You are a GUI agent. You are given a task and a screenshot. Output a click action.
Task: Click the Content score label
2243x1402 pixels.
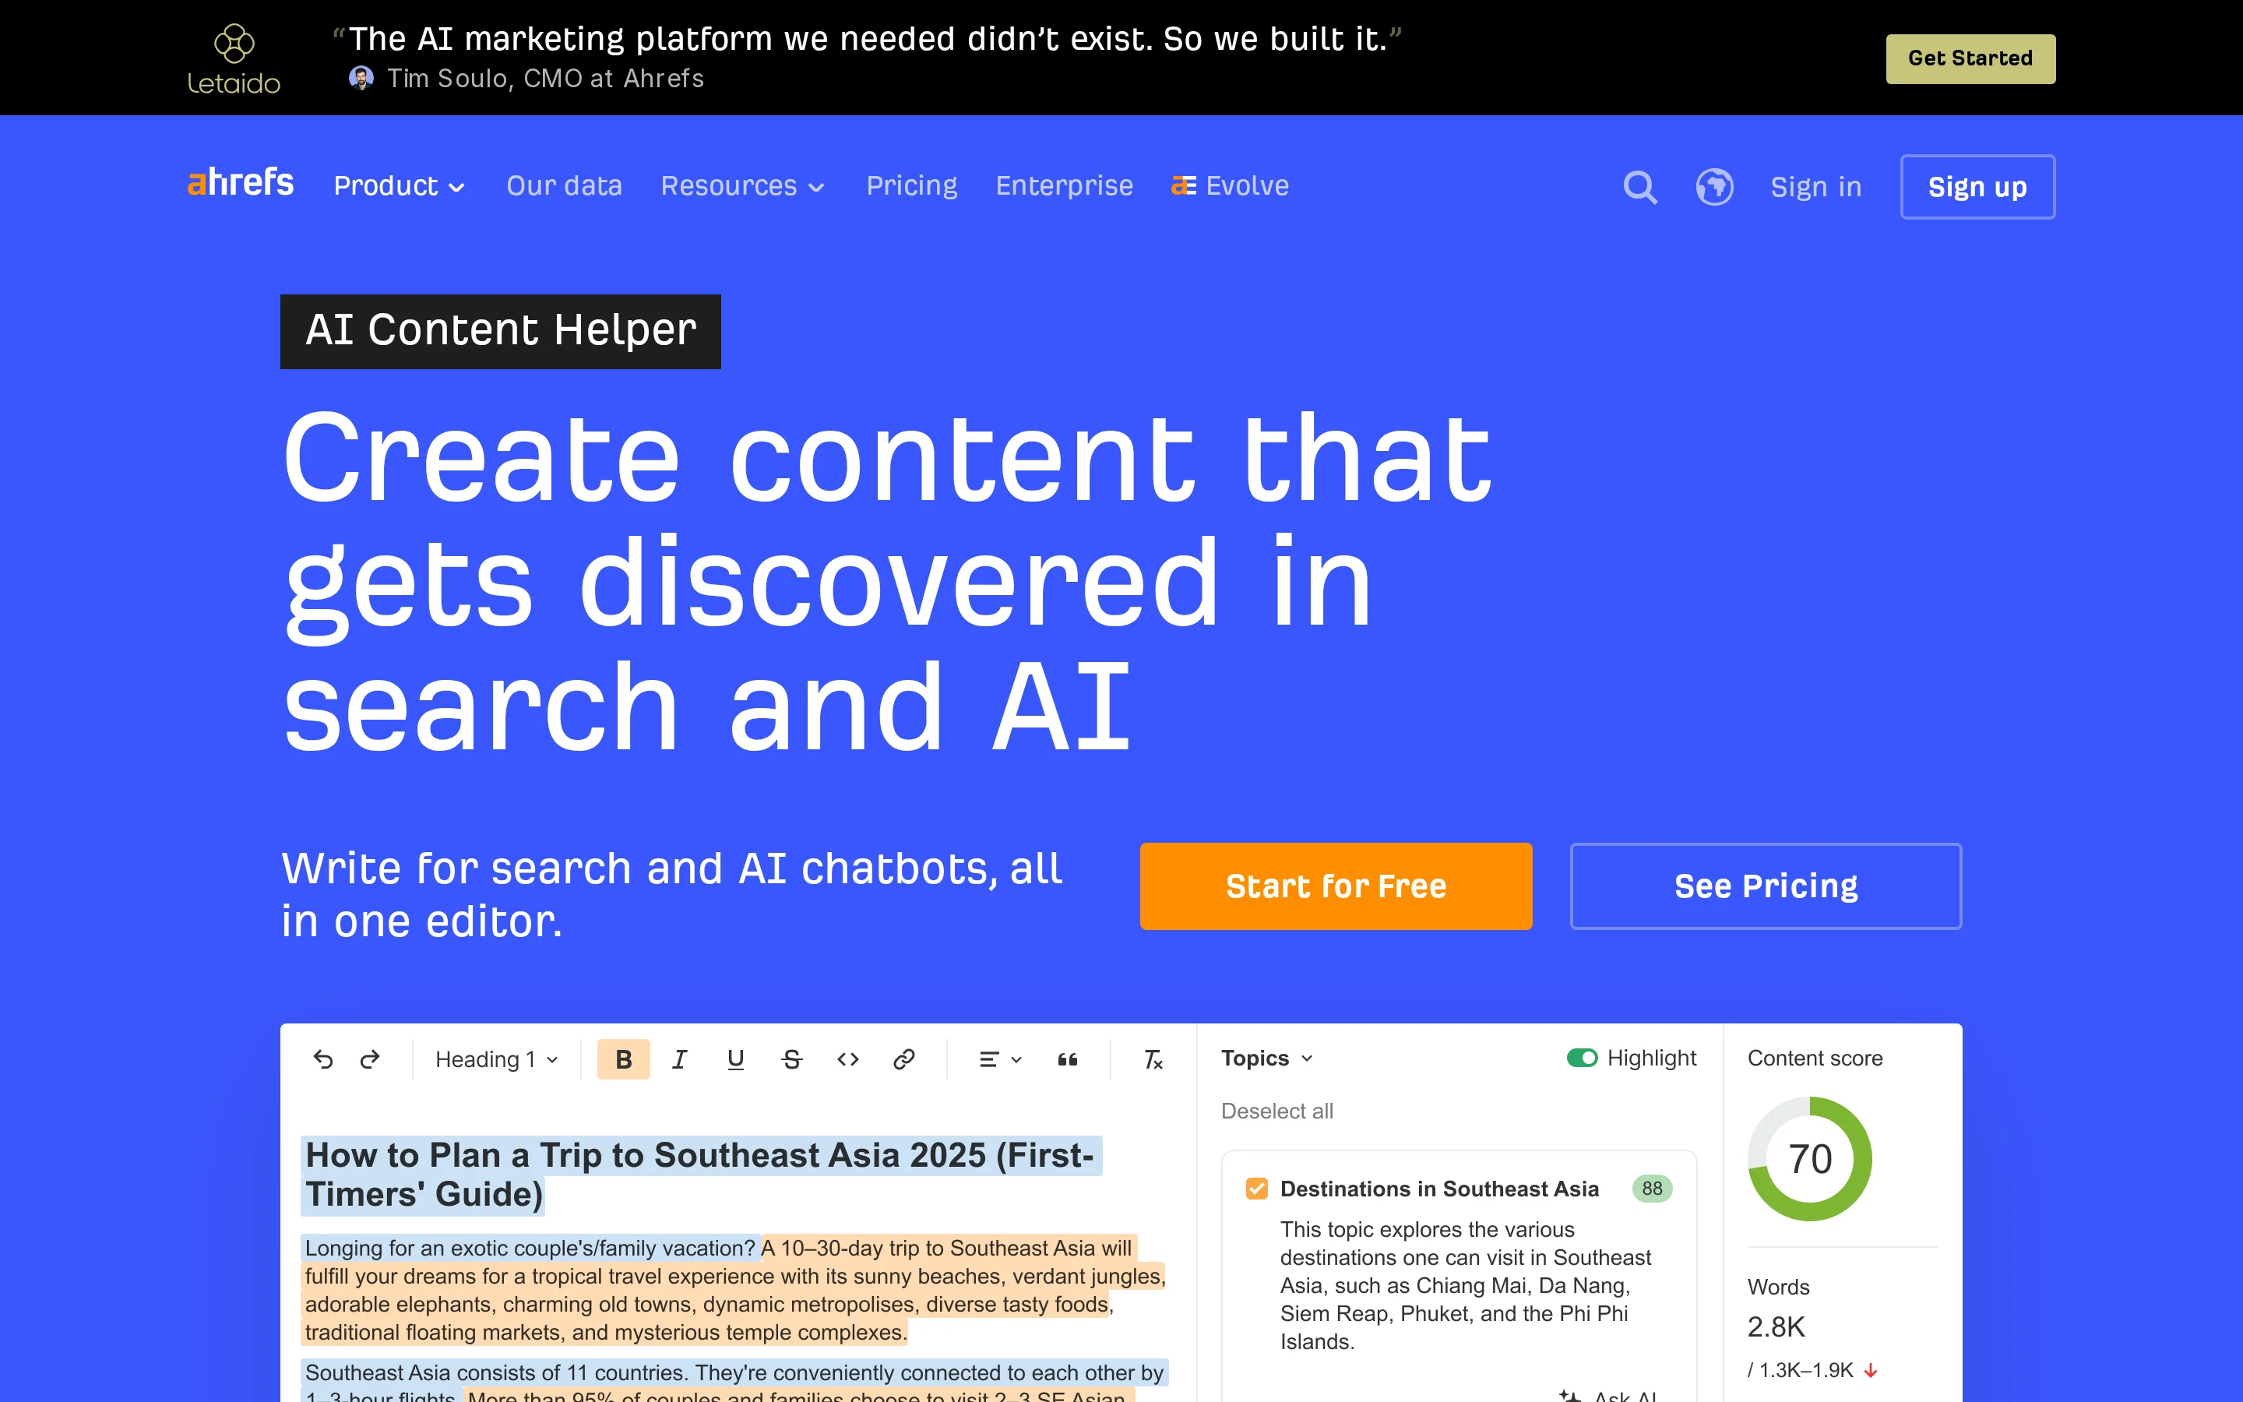pos(1814,1058)
